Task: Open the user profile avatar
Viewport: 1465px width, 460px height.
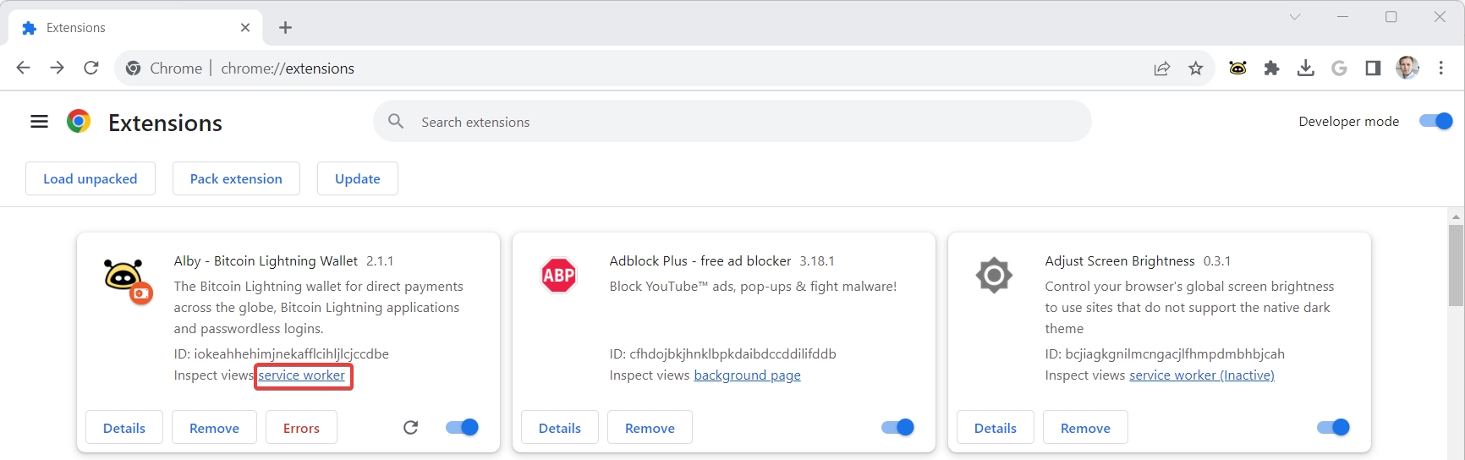Action: tap(1407, 68)
